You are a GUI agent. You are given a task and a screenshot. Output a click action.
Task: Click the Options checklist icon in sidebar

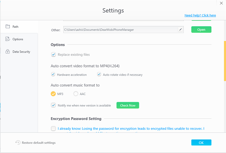(8, 39)
